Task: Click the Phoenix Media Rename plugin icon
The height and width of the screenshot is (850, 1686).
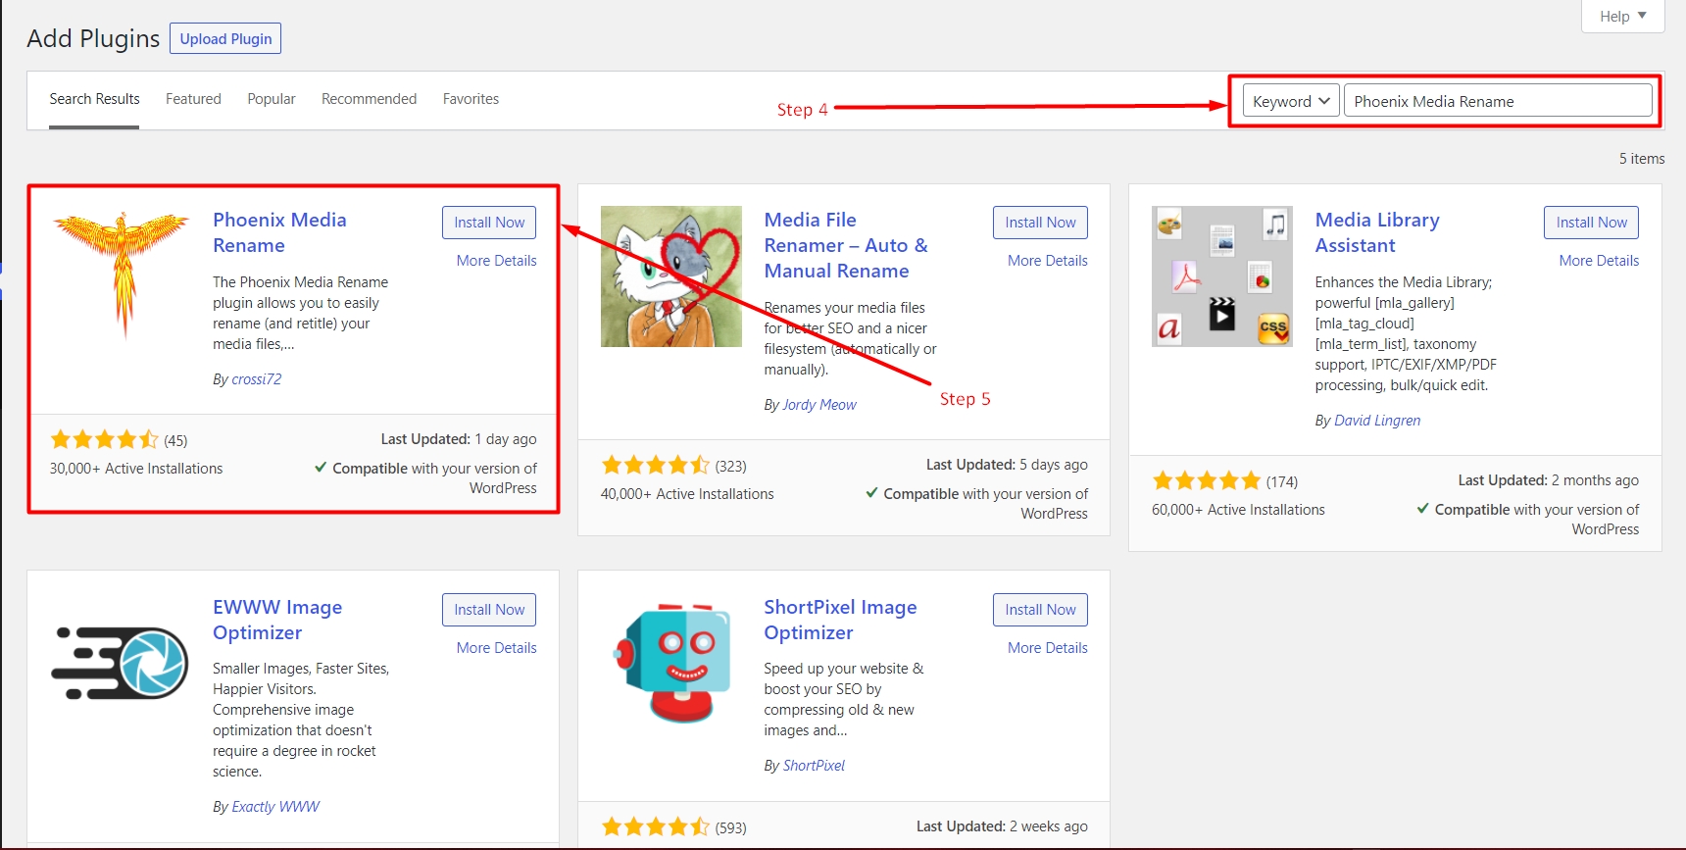Action: point(121,275)
